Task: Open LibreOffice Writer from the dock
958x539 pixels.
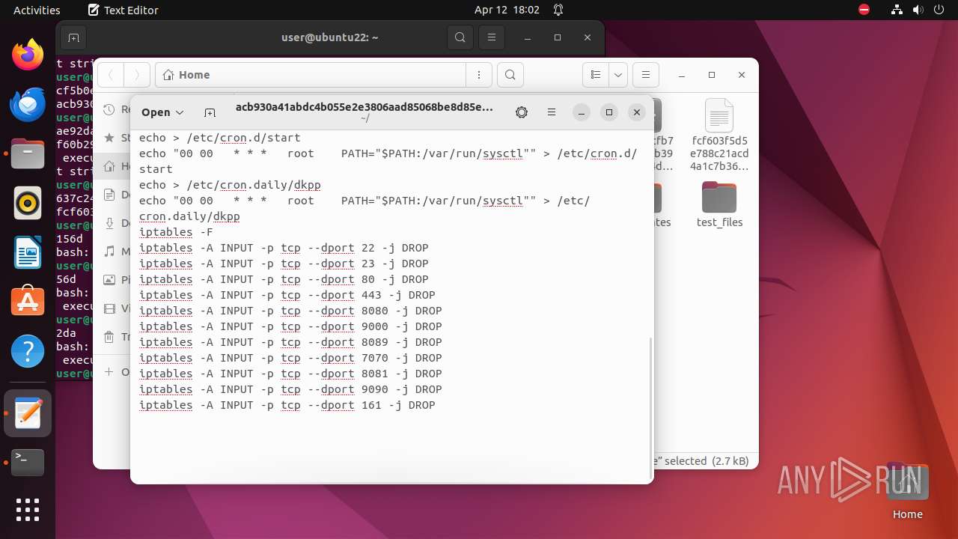Action: pos(28,252)
